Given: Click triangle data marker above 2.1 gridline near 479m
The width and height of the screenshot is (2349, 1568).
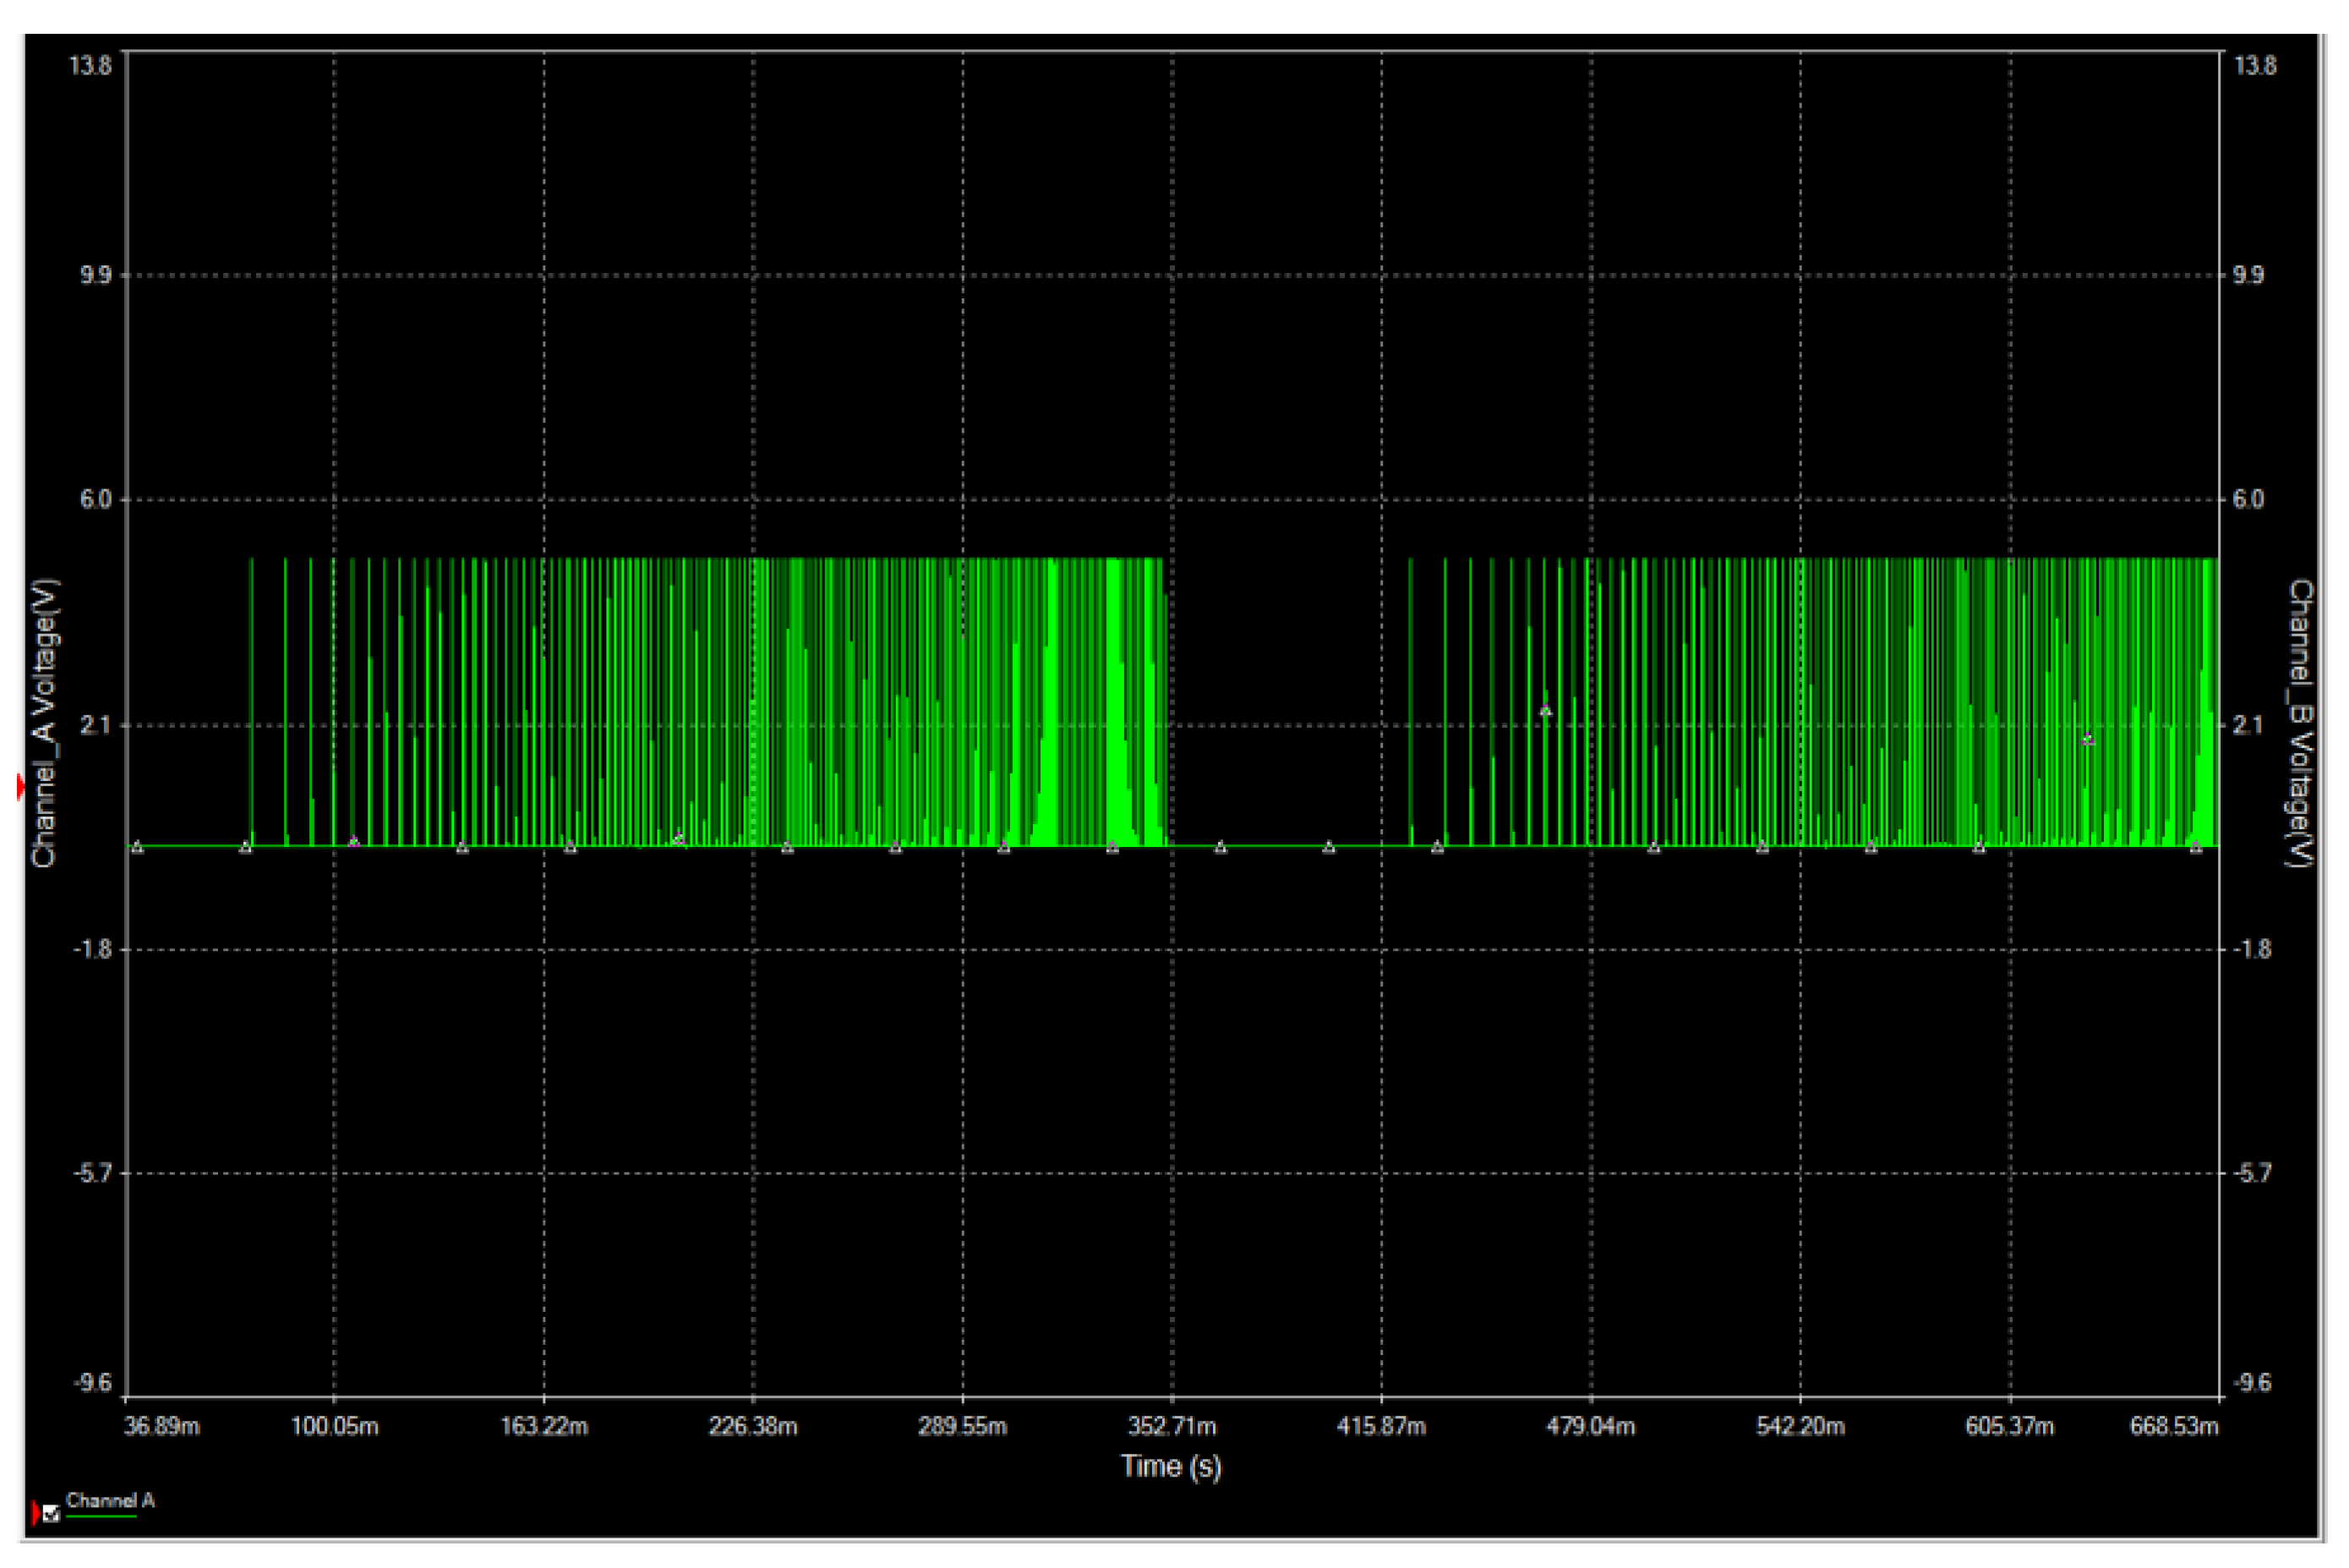Looking at the screenshot, I should 1545,711.
